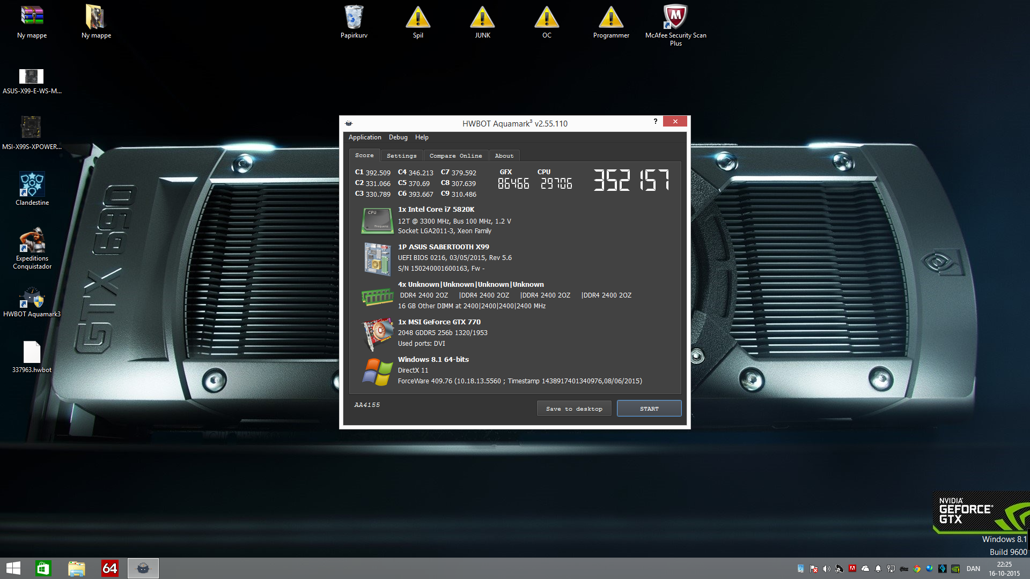
Task: Click the ForceWare 409.76 driver line
Action: pyautogui.click(x=520, y=381)
